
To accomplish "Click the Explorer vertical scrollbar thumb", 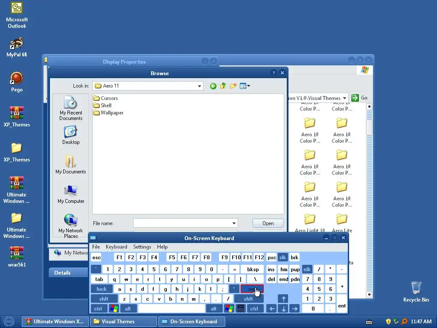I will tap(369, 127).
